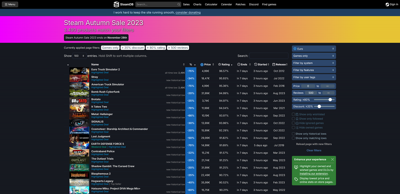
Task: Open the Patches menu item
Action: pyautogui.click(x=241, y=4)
